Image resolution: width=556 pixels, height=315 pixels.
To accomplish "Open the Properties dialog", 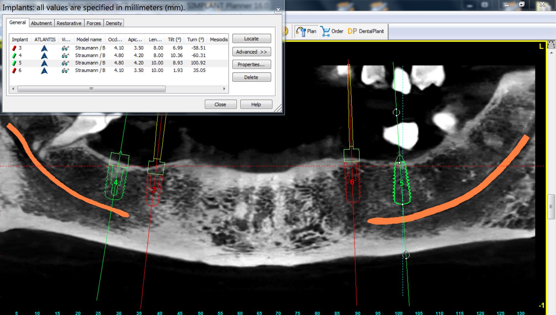I will [251, 64].
